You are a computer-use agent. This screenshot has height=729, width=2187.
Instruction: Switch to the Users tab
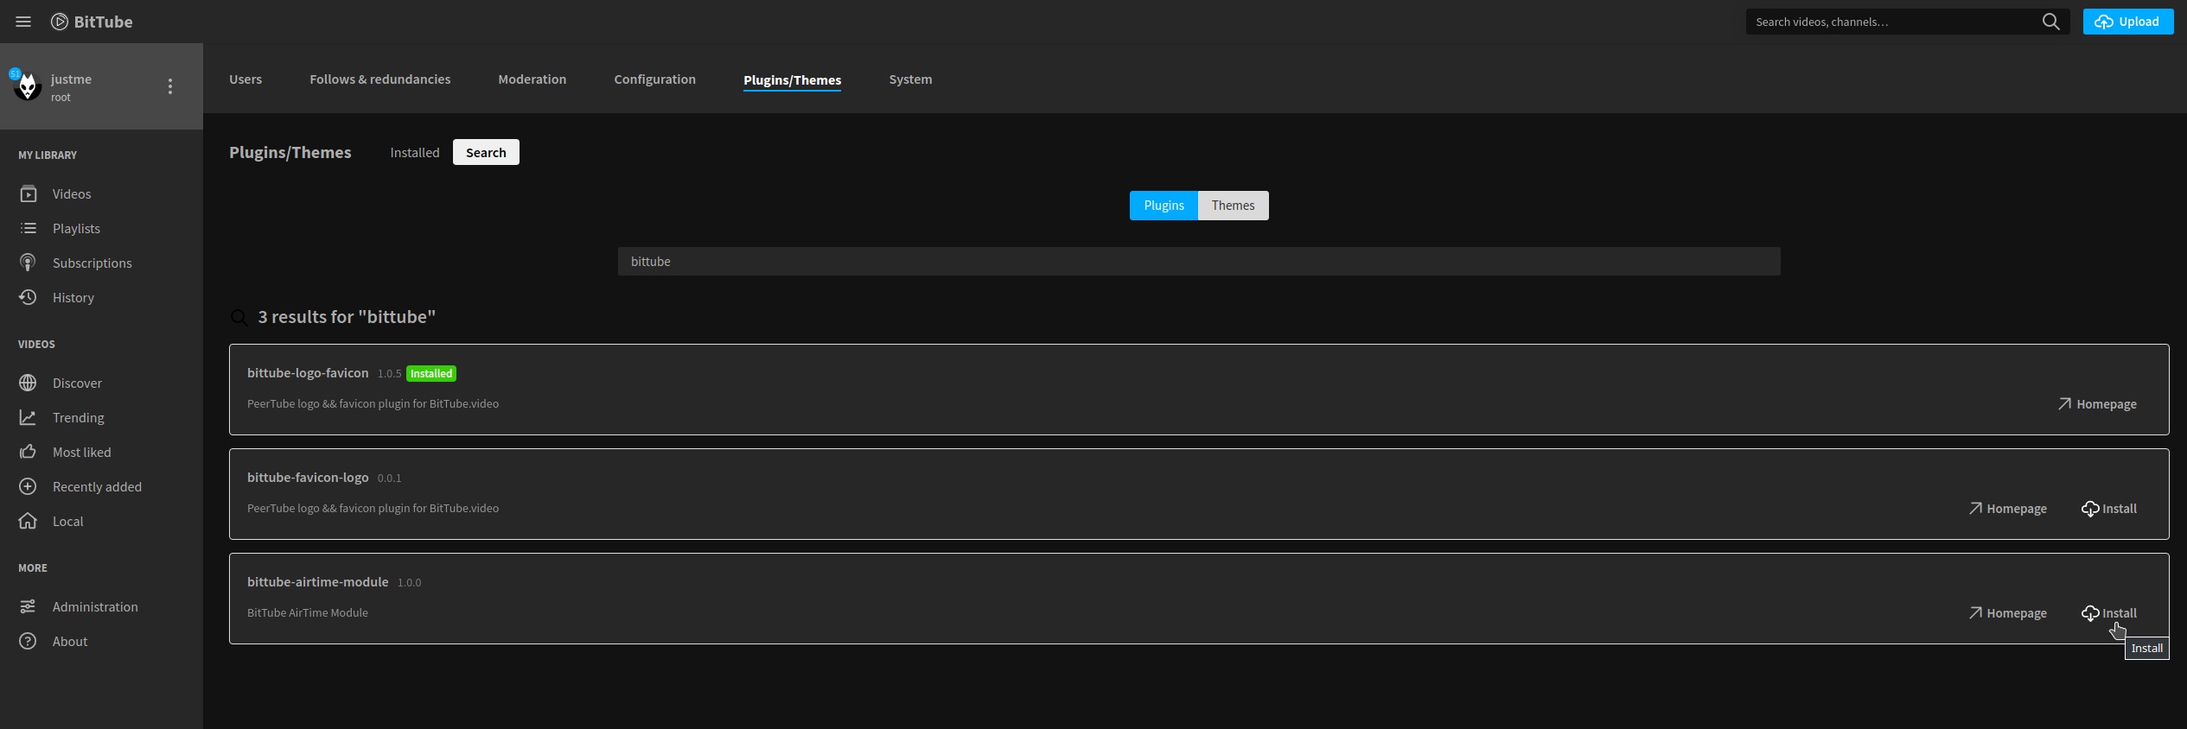[245, 79]
